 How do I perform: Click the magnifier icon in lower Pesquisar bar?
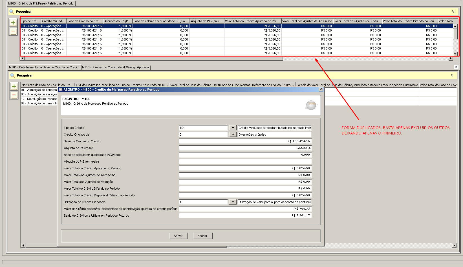(12, 75)
